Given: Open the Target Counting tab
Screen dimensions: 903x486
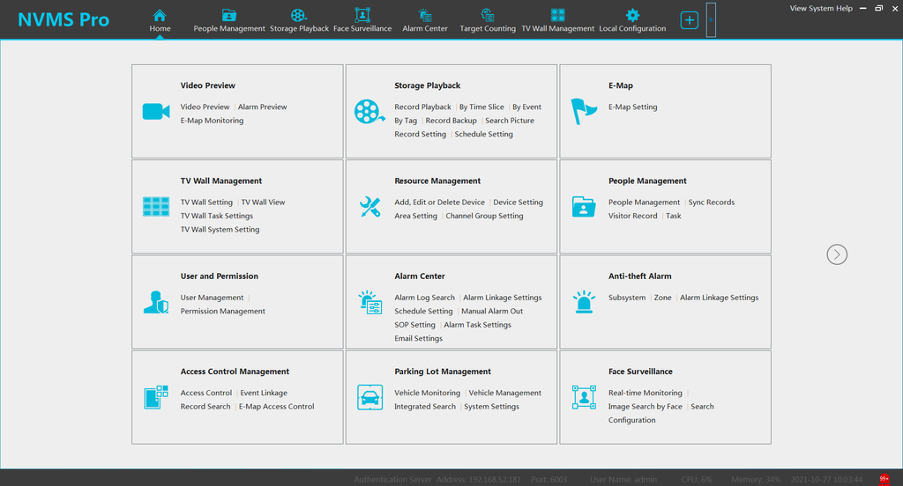Looking at the screenshot, I should (x=488, y=20).
